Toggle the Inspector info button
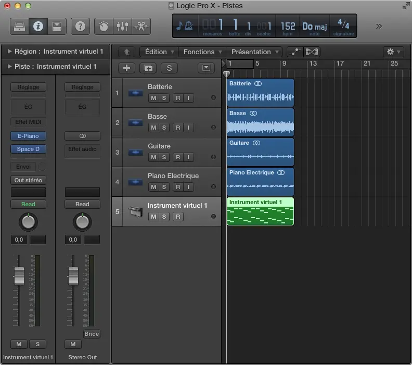 point(37,26)
